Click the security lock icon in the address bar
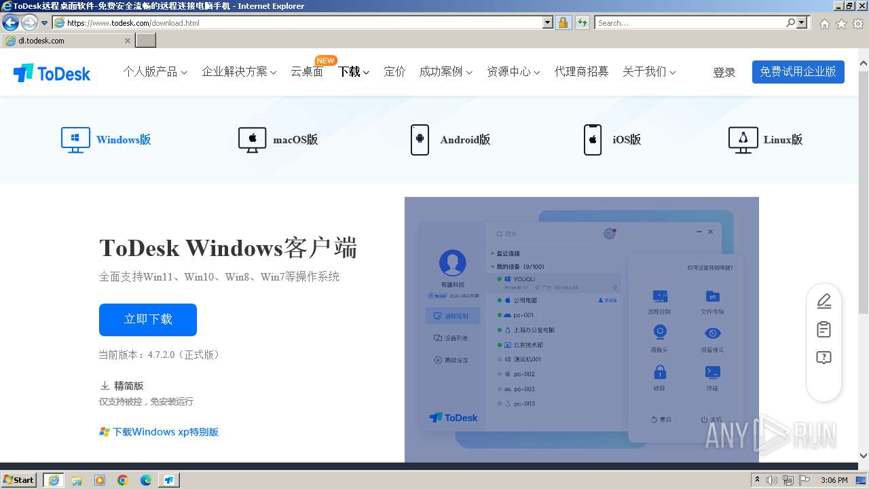The height and width of the screenshot is (489, 869). click(x=563, y=23)
